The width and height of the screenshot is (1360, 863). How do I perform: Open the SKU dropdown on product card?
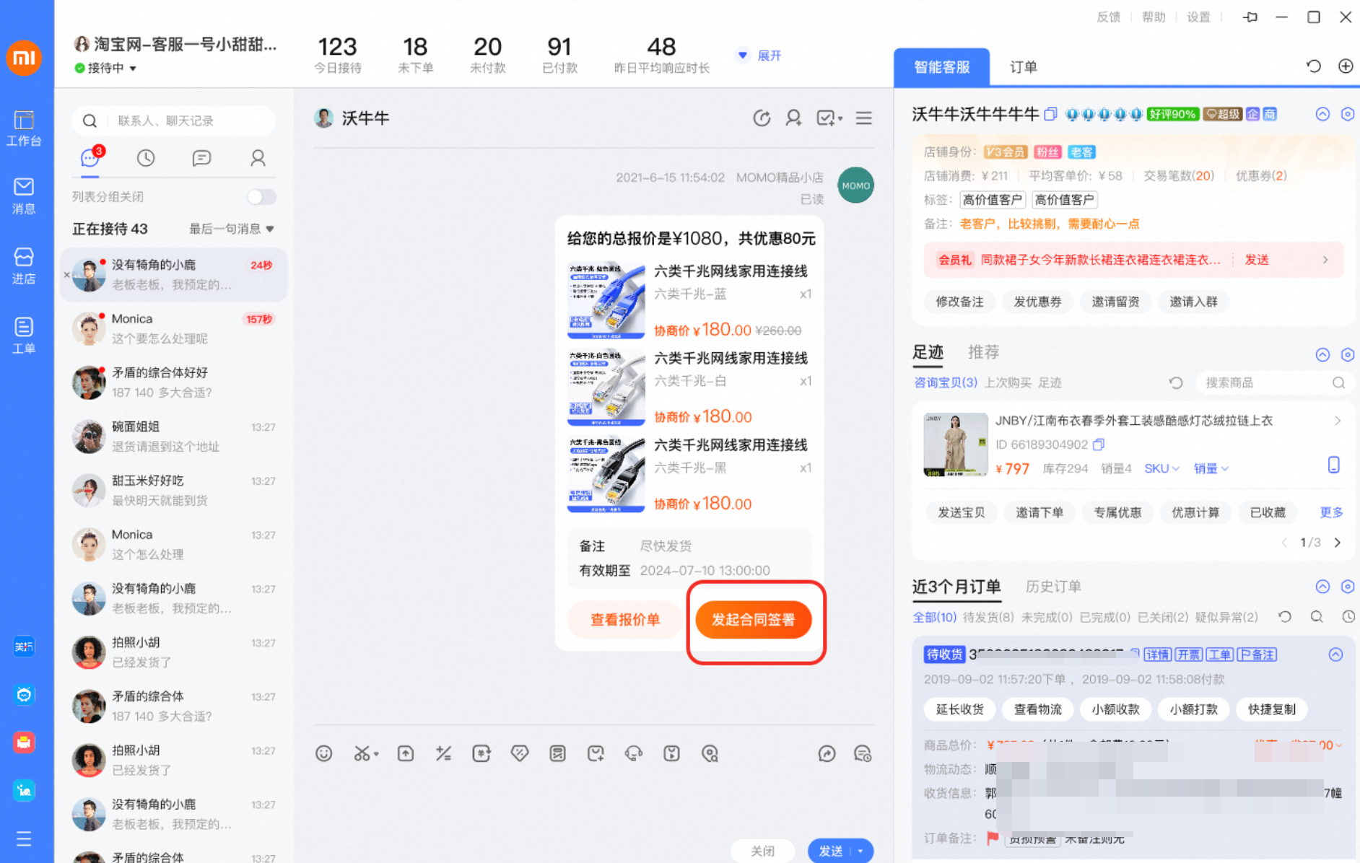[1161, 468]
